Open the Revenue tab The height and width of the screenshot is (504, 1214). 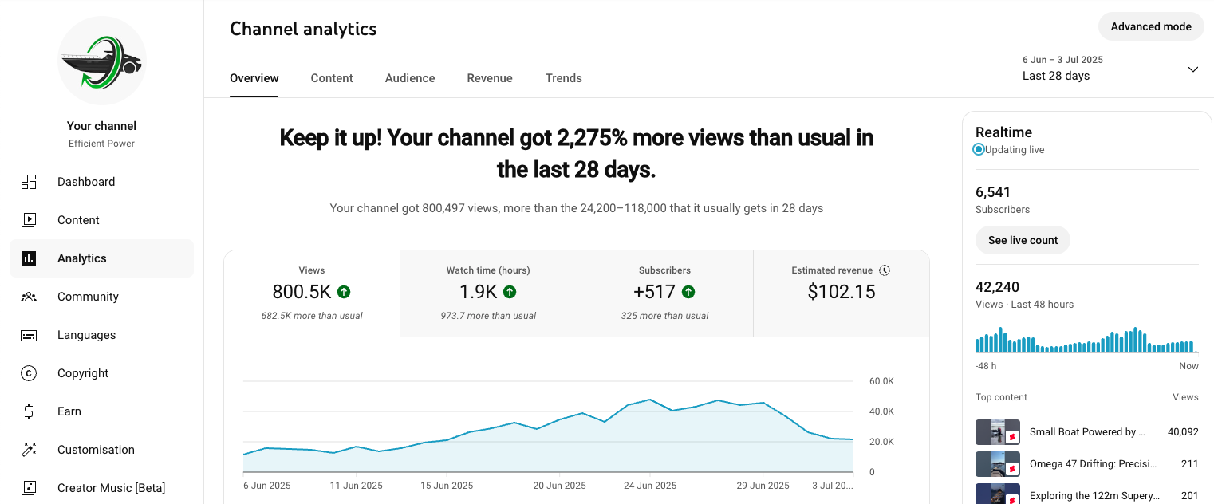tap(490, 78)
